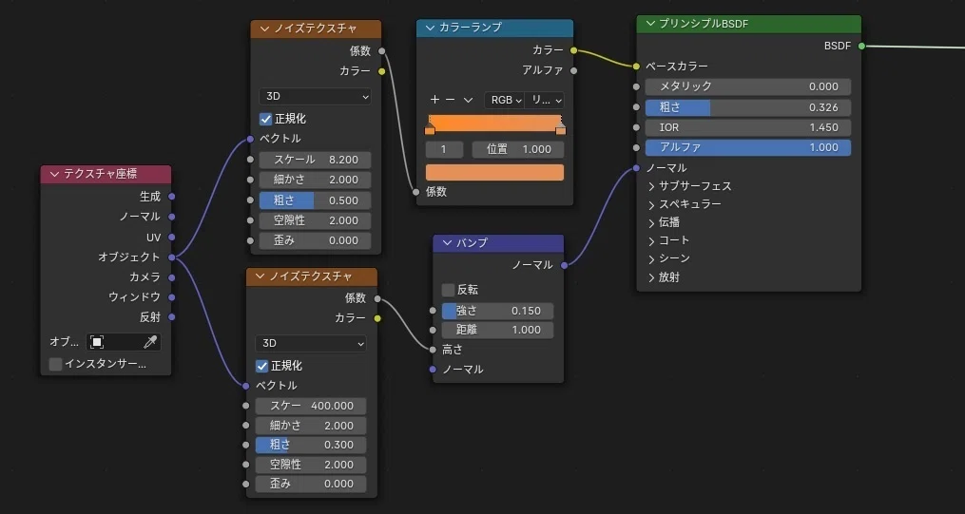Click the スケール 400.000 field
This screenshot has height=514, width=965.
(311, 406)
